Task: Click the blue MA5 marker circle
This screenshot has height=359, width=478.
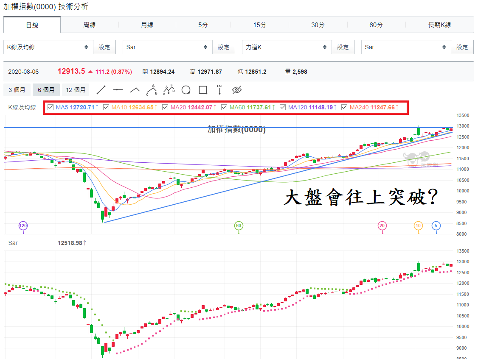Action: (x=436, y=225)
